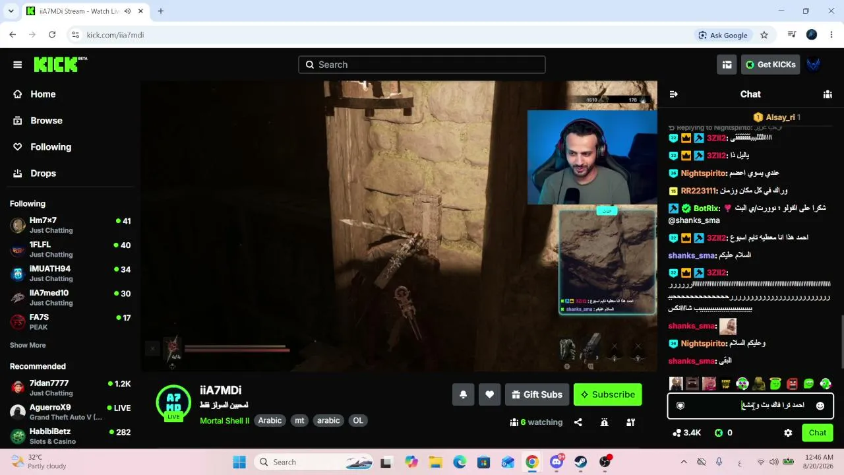This screenshot has width=844, height=475.
Task: Open BotRix username in chat
Action: [x=707, y=208]
